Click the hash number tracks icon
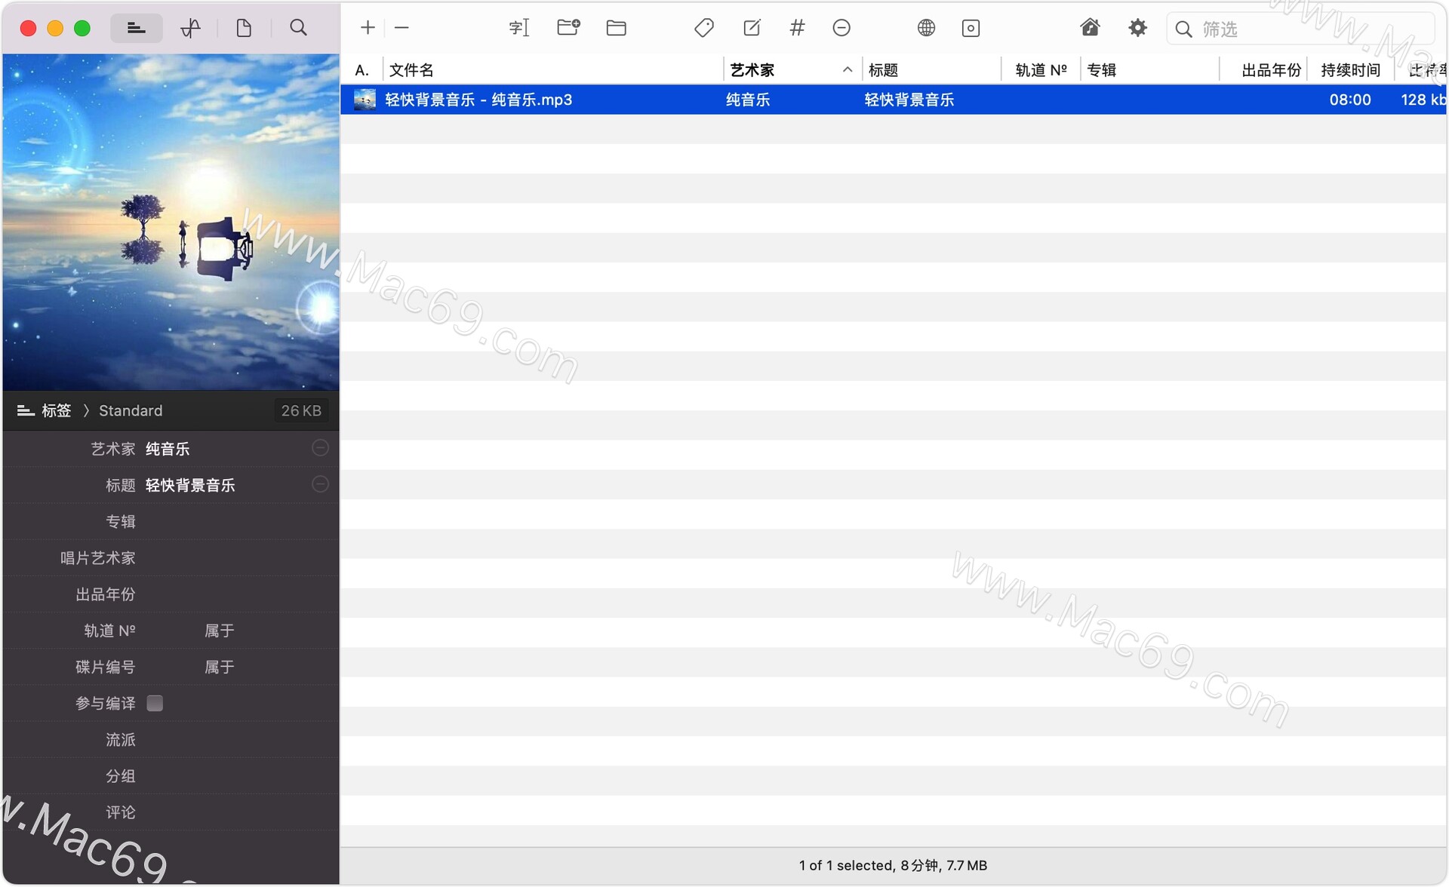Image resolution: width=1449 pixels, height=887 pixels. point(797,28)
